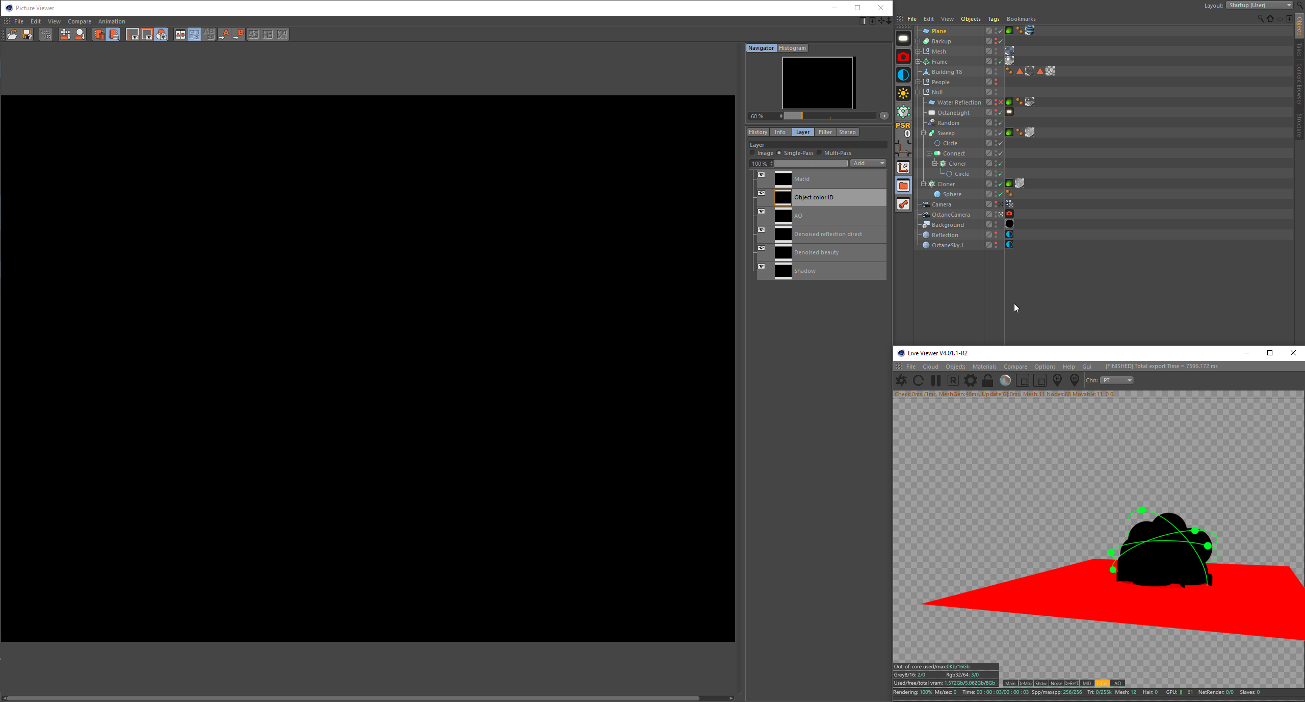Open the Add blend mode dropdown
This screenshot has width=1305, height=702.
(869, 163)
